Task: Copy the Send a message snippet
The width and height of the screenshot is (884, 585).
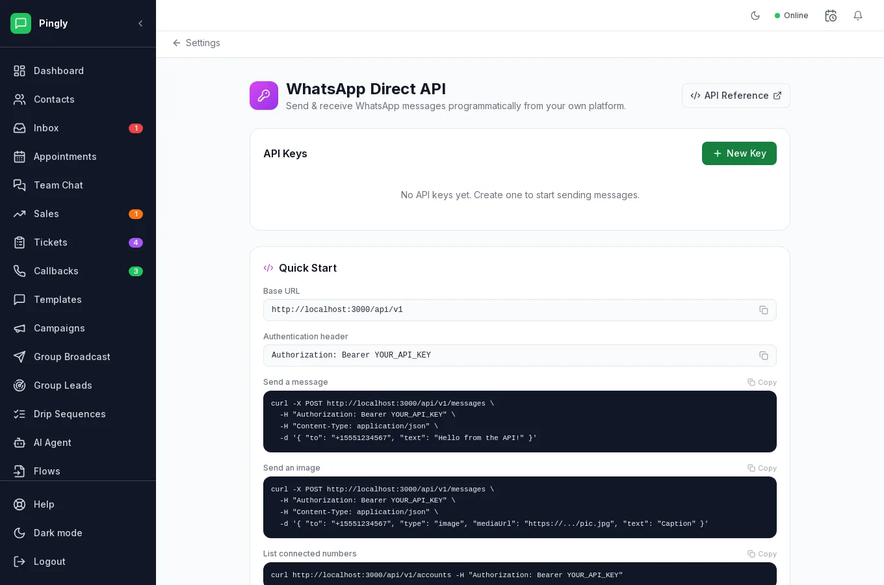Action: (762, 382)
